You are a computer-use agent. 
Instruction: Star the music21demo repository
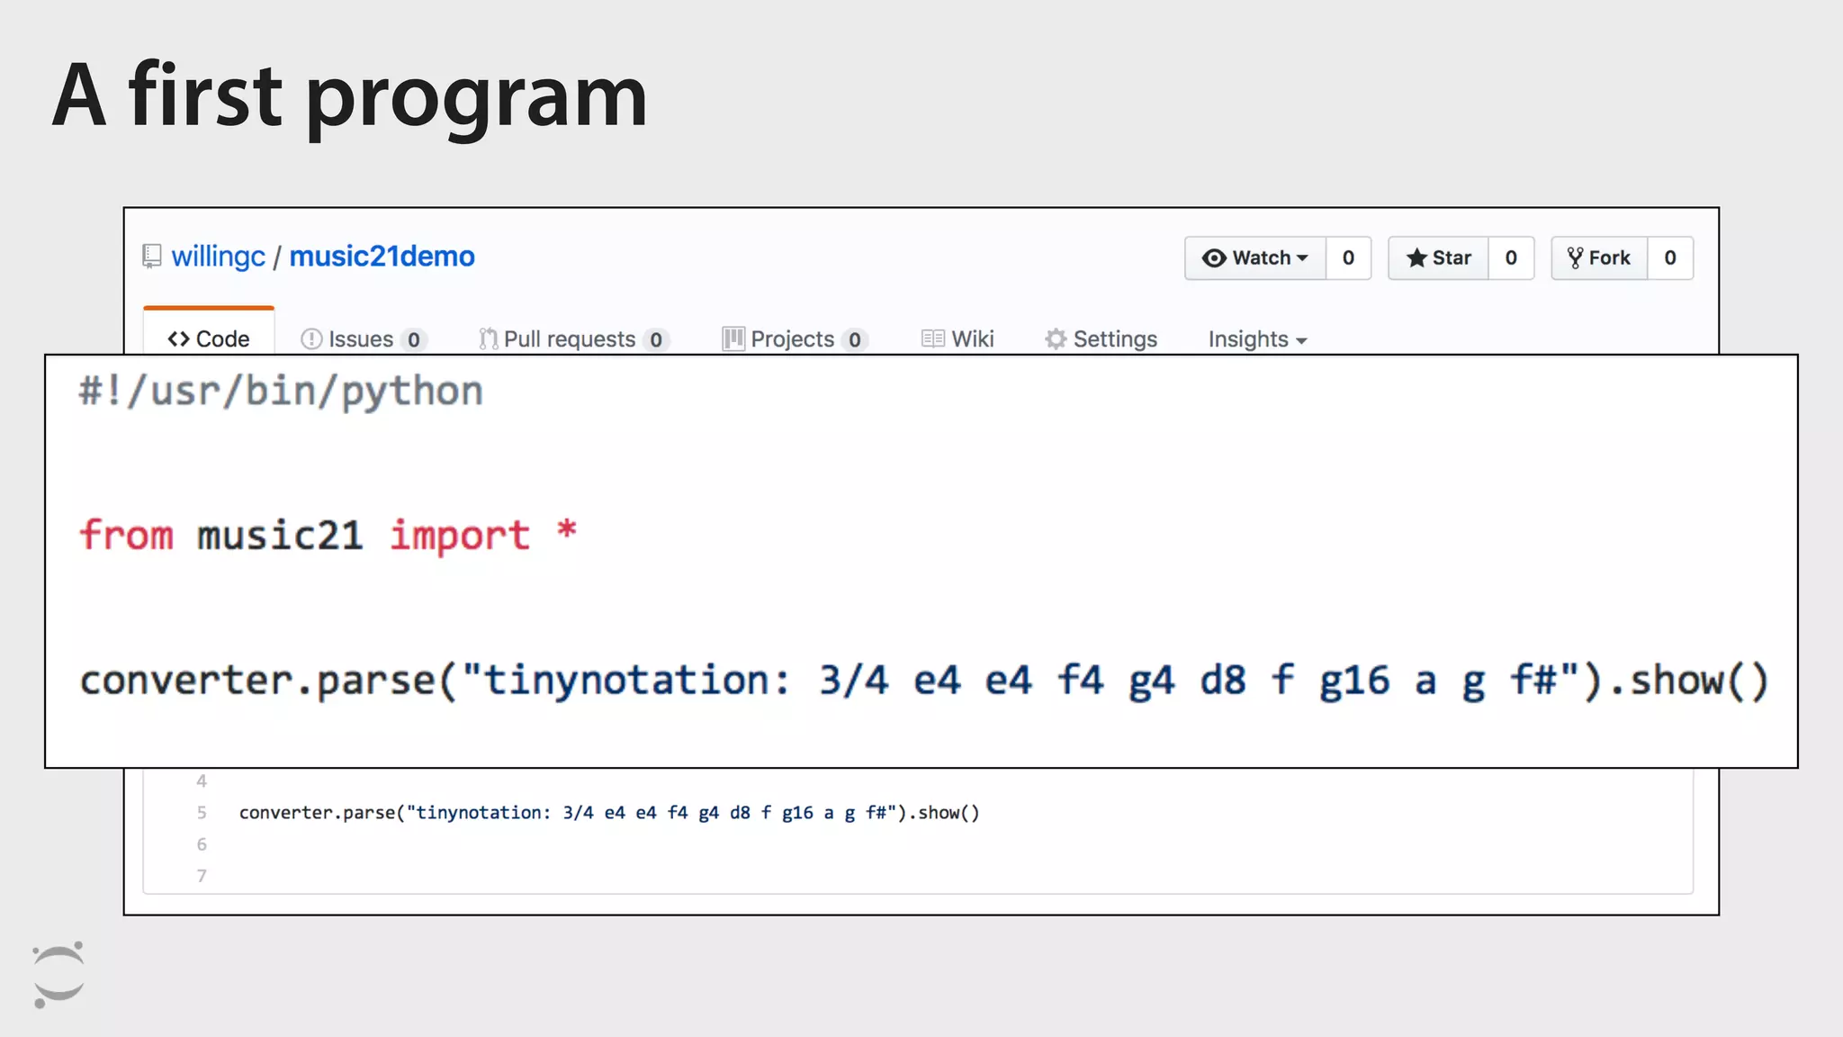click(1438, 258)
